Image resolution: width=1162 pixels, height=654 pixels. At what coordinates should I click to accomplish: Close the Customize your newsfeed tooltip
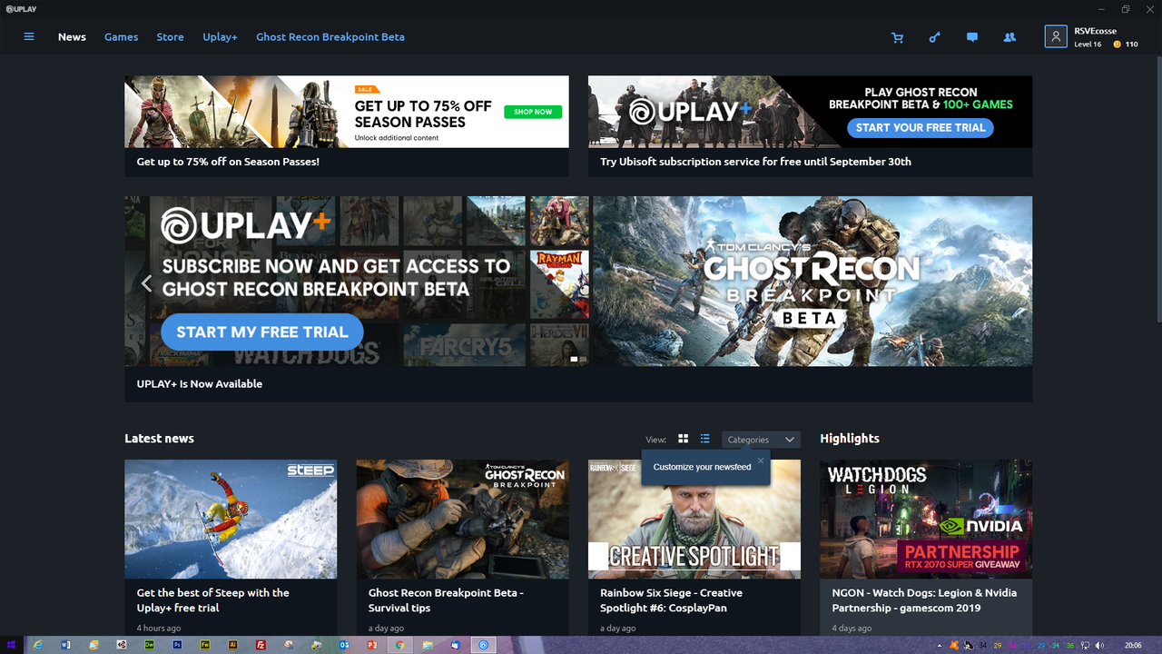point(761,461)
